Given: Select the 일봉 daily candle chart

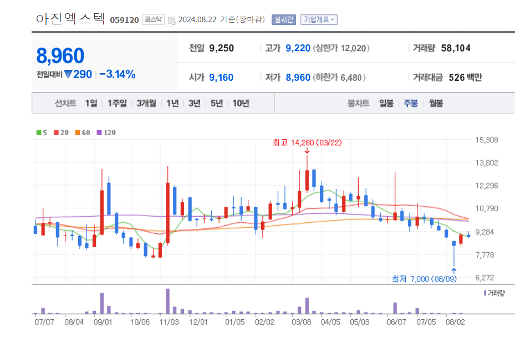Looking at the screenshot, I should click(386, 104).
